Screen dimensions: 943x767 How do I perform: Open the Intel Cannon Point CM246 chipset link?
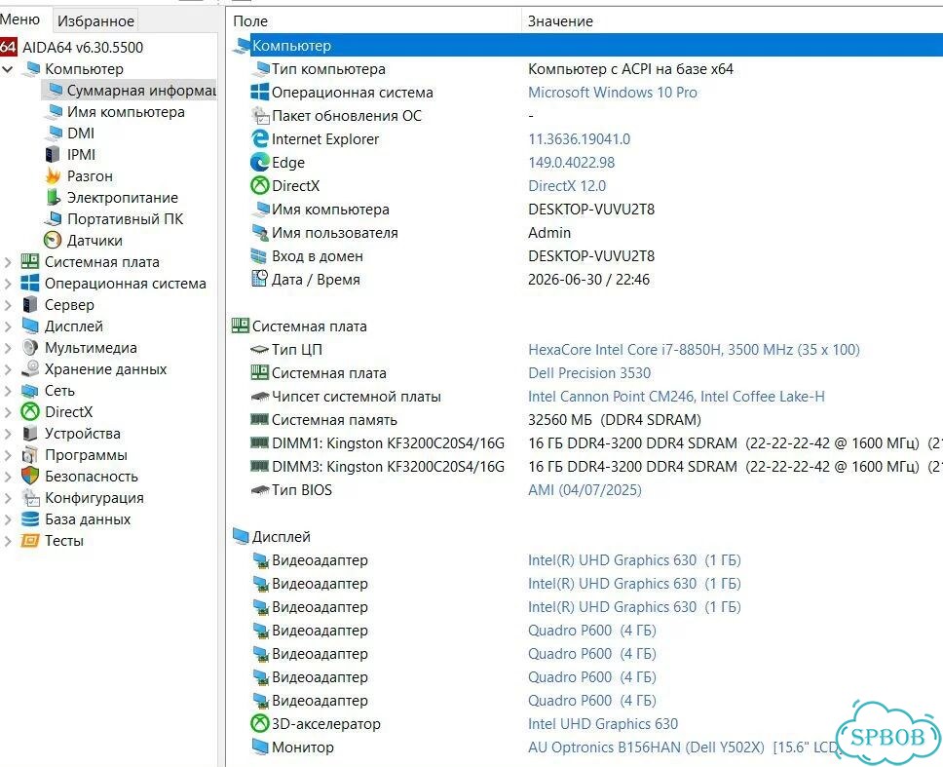[676, 397]
